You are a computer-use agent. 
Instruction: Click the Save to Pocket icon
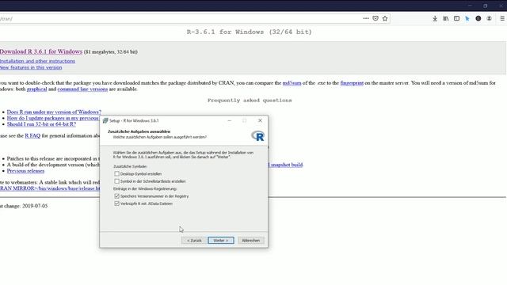pyautogui.click(x=375, y=18)
